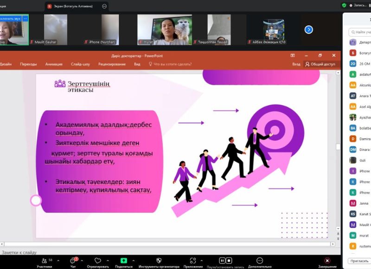Click the More options (Дополнительно) icon
This screenshot has width=371, height=269.
pos(259,260)
